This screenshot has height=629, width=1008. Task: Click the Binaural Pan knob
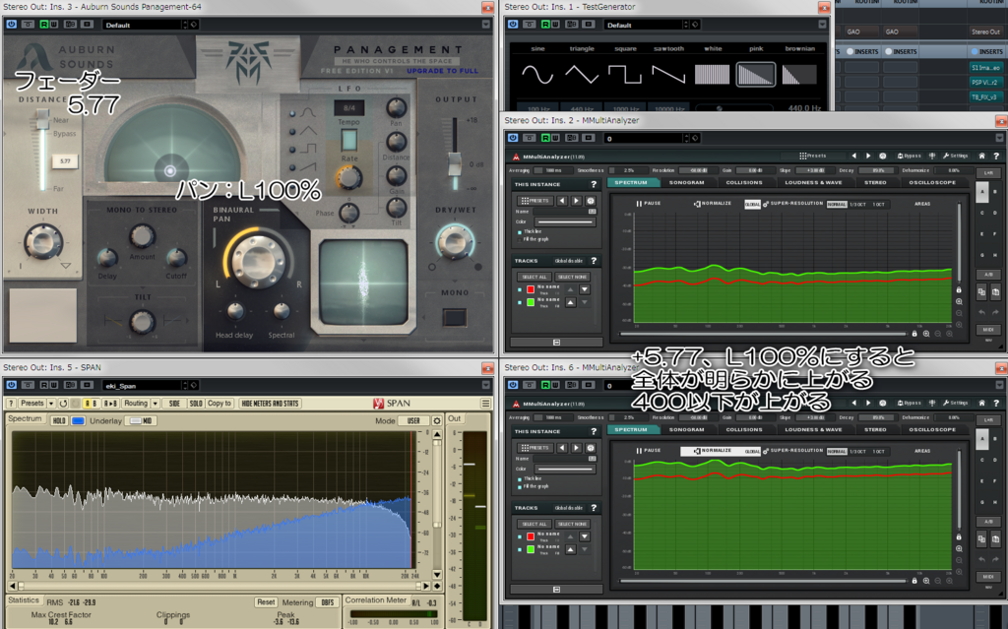(x=259, y=261)
